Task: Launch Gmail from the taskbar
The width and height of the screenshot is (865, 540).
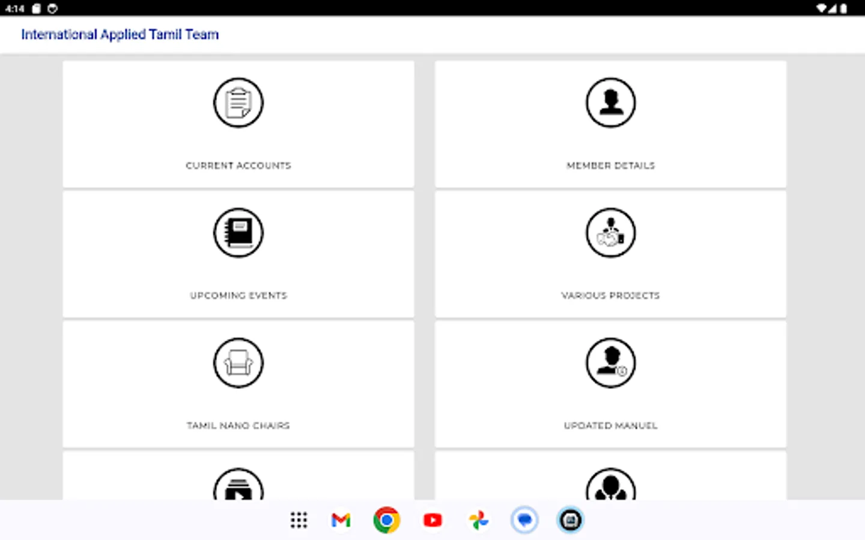Action: point(341,520)
